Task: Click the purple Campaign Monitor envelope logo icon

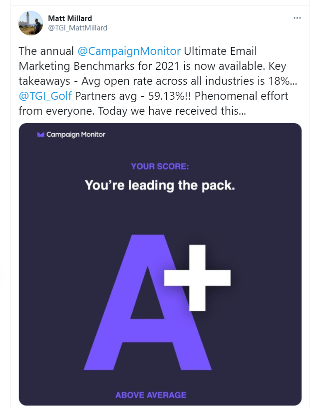Action: tap(40, 134)
